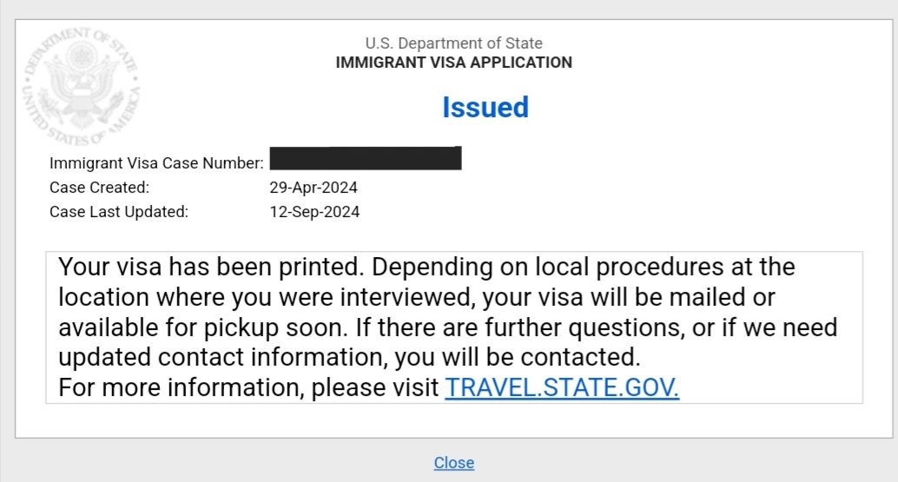This screenshot has height=482, width=898.
Task: Click the Case Created label
Action: click(99, 188)
